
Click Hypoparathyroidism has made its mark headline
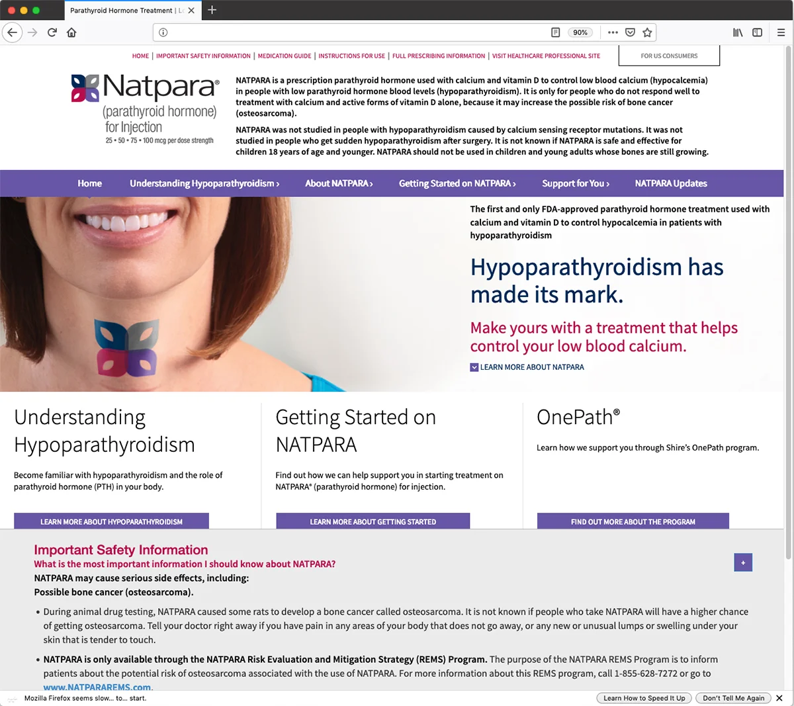pyautogui.click(x=597, y=281)
